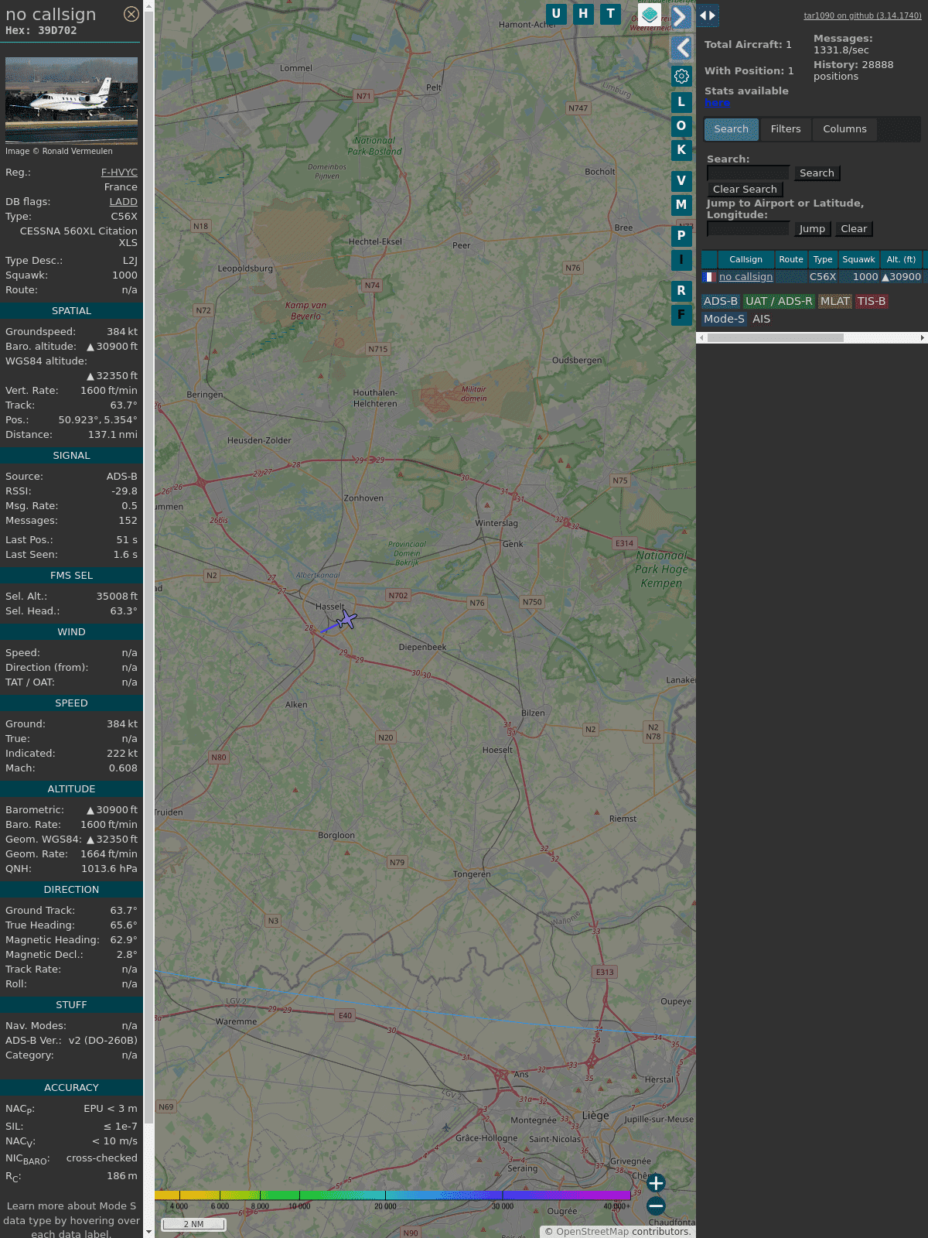928x1238 pixels.
Task: Click the H map button
Action: tap(583, 14)
